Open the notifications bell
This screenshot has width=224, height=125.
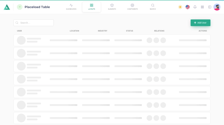point(195,7)
